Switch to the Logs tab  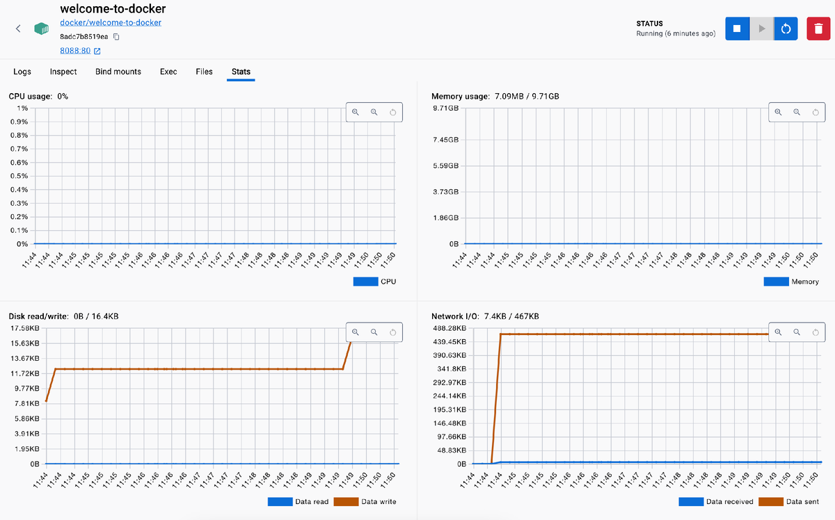22,72
